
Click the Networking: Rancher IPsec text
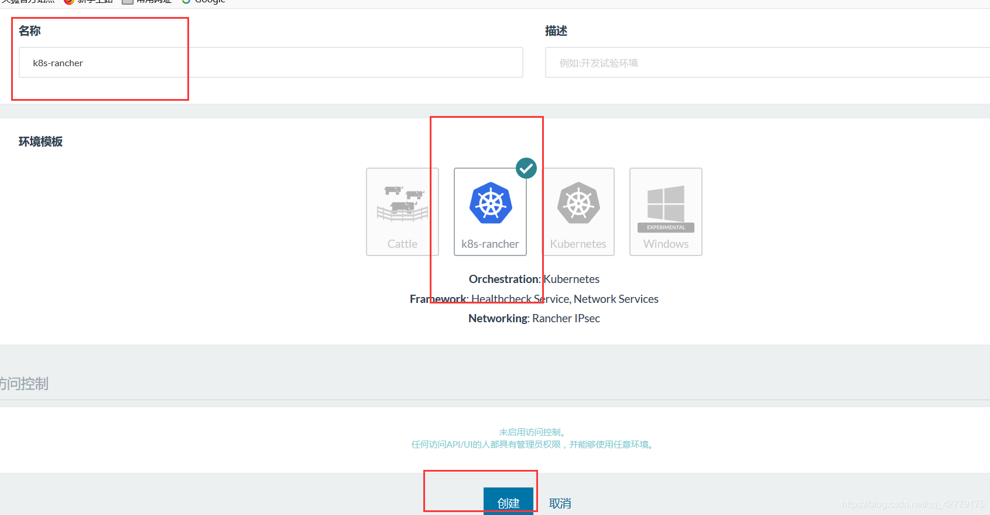(534, 318)
